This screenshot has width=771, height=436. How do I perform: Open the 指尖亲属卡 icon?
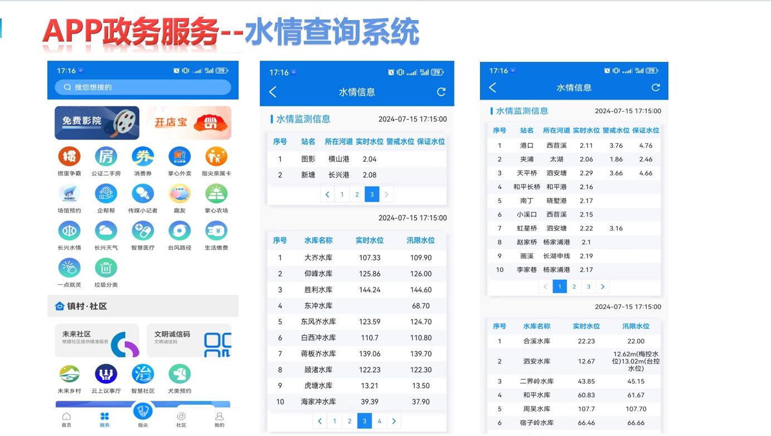[x=216, y=157]
